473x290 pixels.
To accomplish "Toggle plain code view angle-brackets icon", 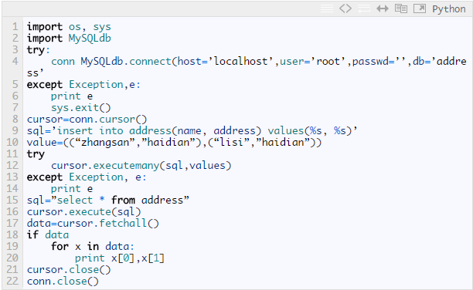I will point(345,8).
